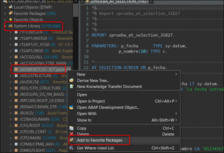
Task: Click the /1SAP1/BKDG0 package icon
Action: point(16,38)
